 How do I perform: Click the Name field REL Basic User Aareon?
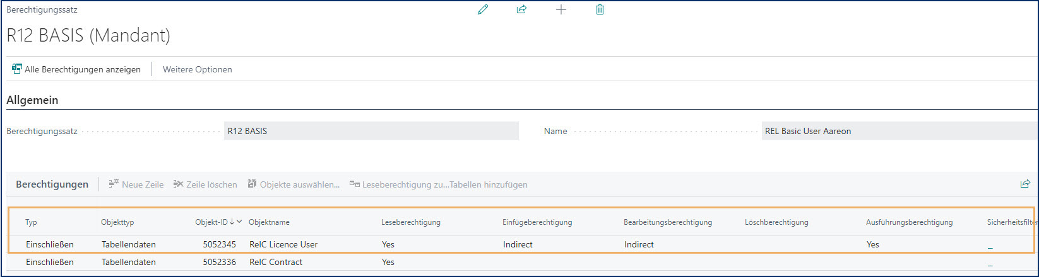click(x=899, y=131)
